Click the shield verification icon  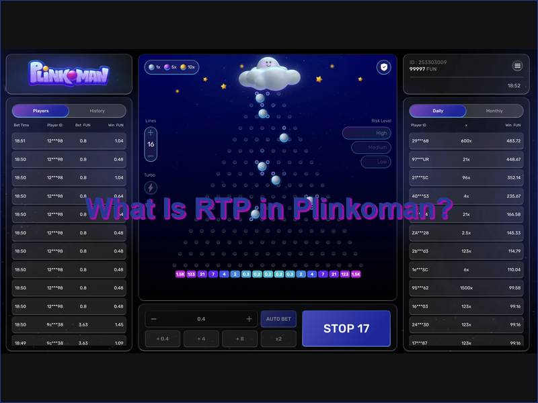383,67
